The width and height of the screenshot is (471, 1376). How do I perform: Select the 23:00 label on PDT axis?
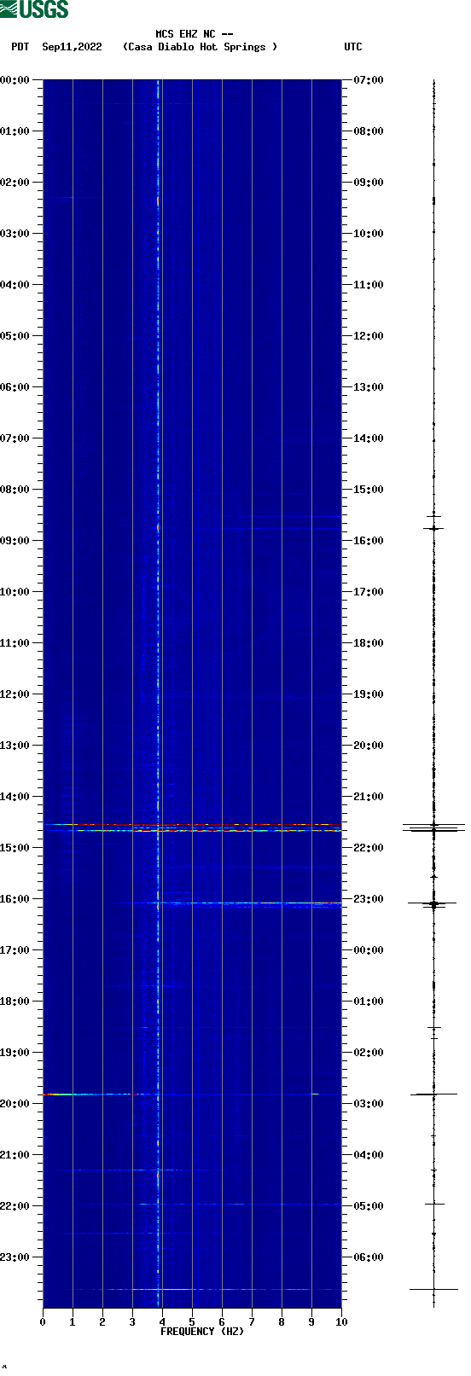(15, 1257)
